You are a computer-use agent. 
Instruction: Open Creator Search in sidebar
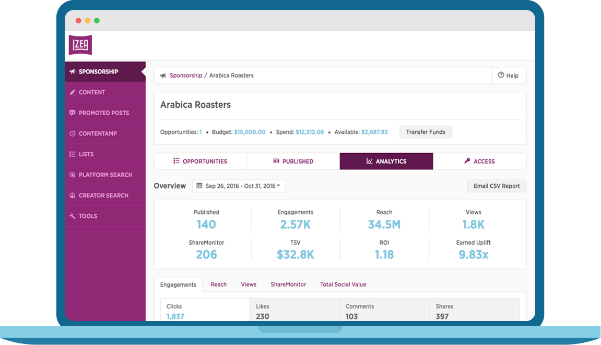pyautogui.click(x=105, y=195)
